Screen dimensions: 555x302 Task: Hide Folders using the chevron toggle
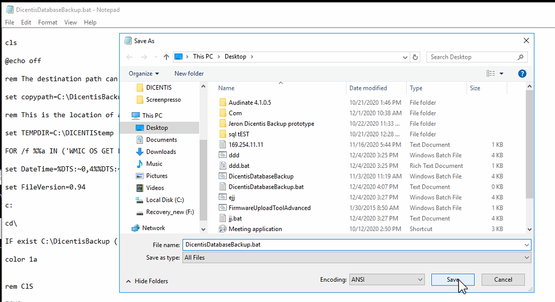(x=128, y=281)
